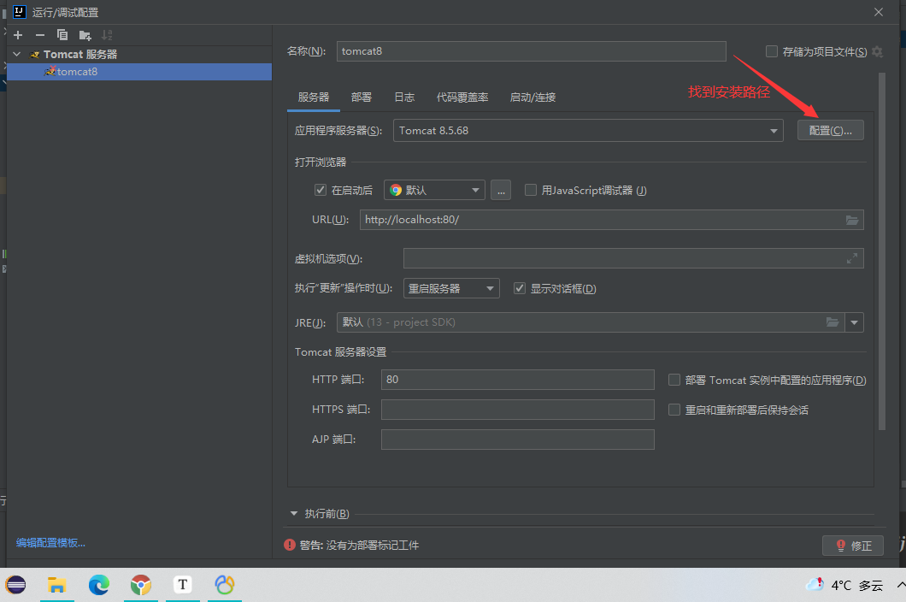Image resolution: width=906 pixels, height=602 pixels.
Task: Open the default browser dropdown
Action: (434, 190)
